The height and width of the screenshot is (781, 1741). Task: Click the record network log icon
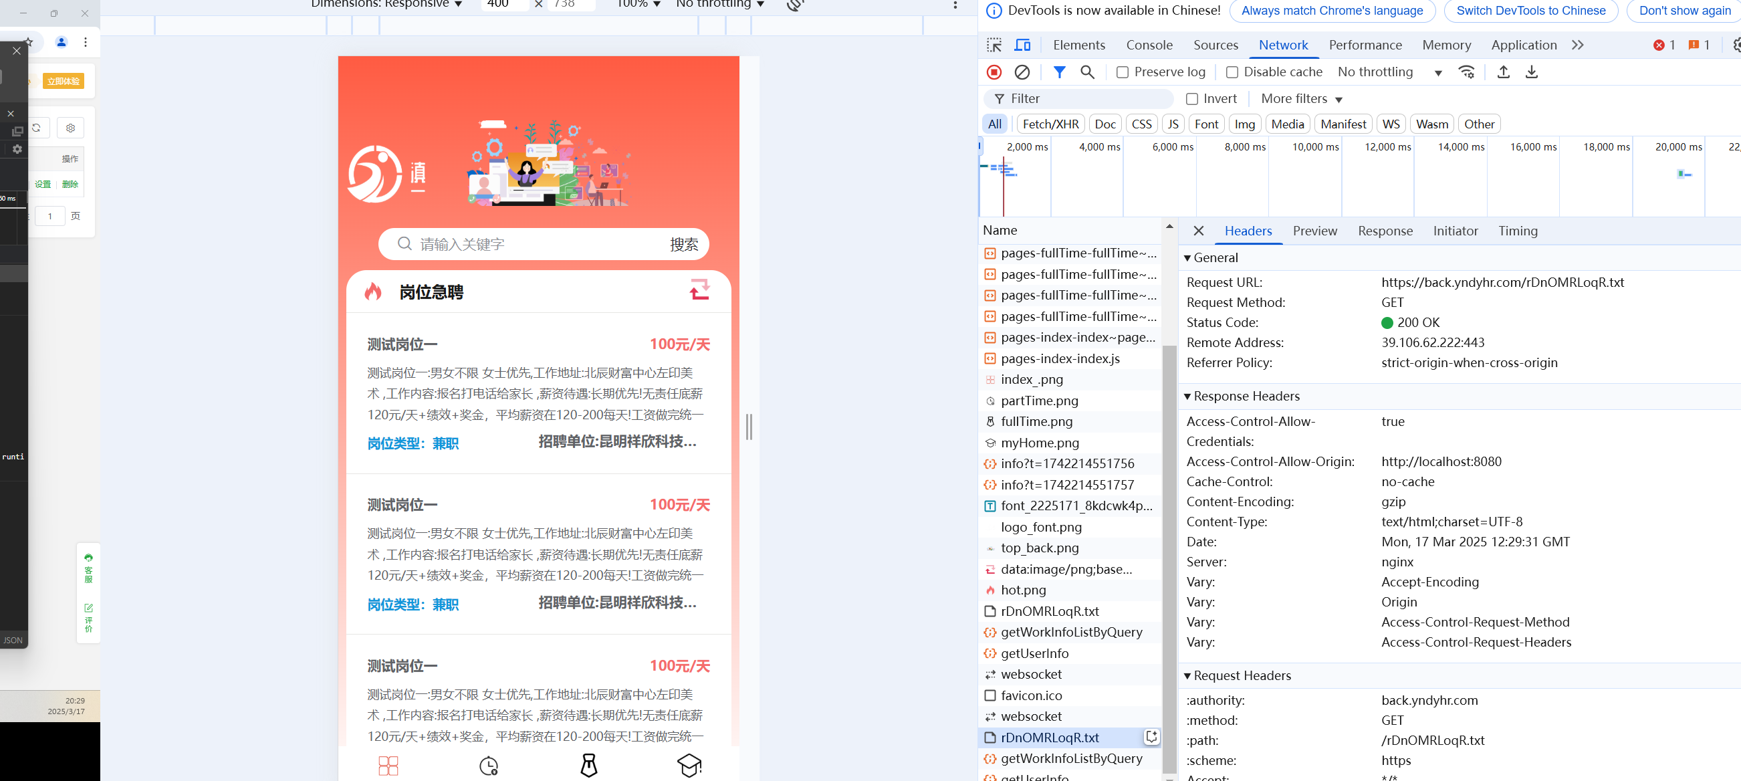pyautogui.click(x=994, y=72)
